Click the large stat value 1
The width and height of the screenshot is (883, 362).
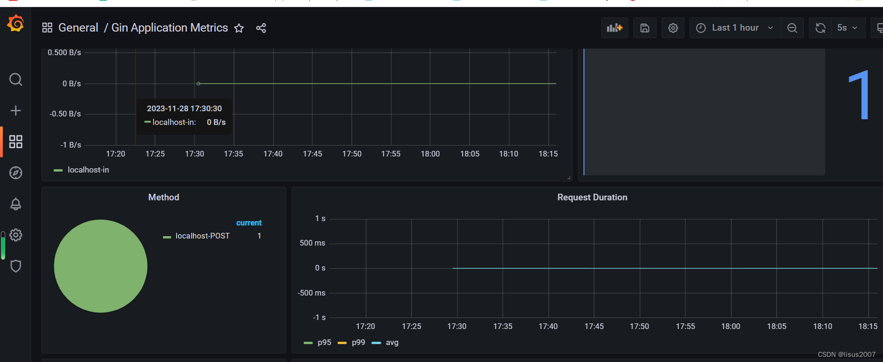coord(859,95)
